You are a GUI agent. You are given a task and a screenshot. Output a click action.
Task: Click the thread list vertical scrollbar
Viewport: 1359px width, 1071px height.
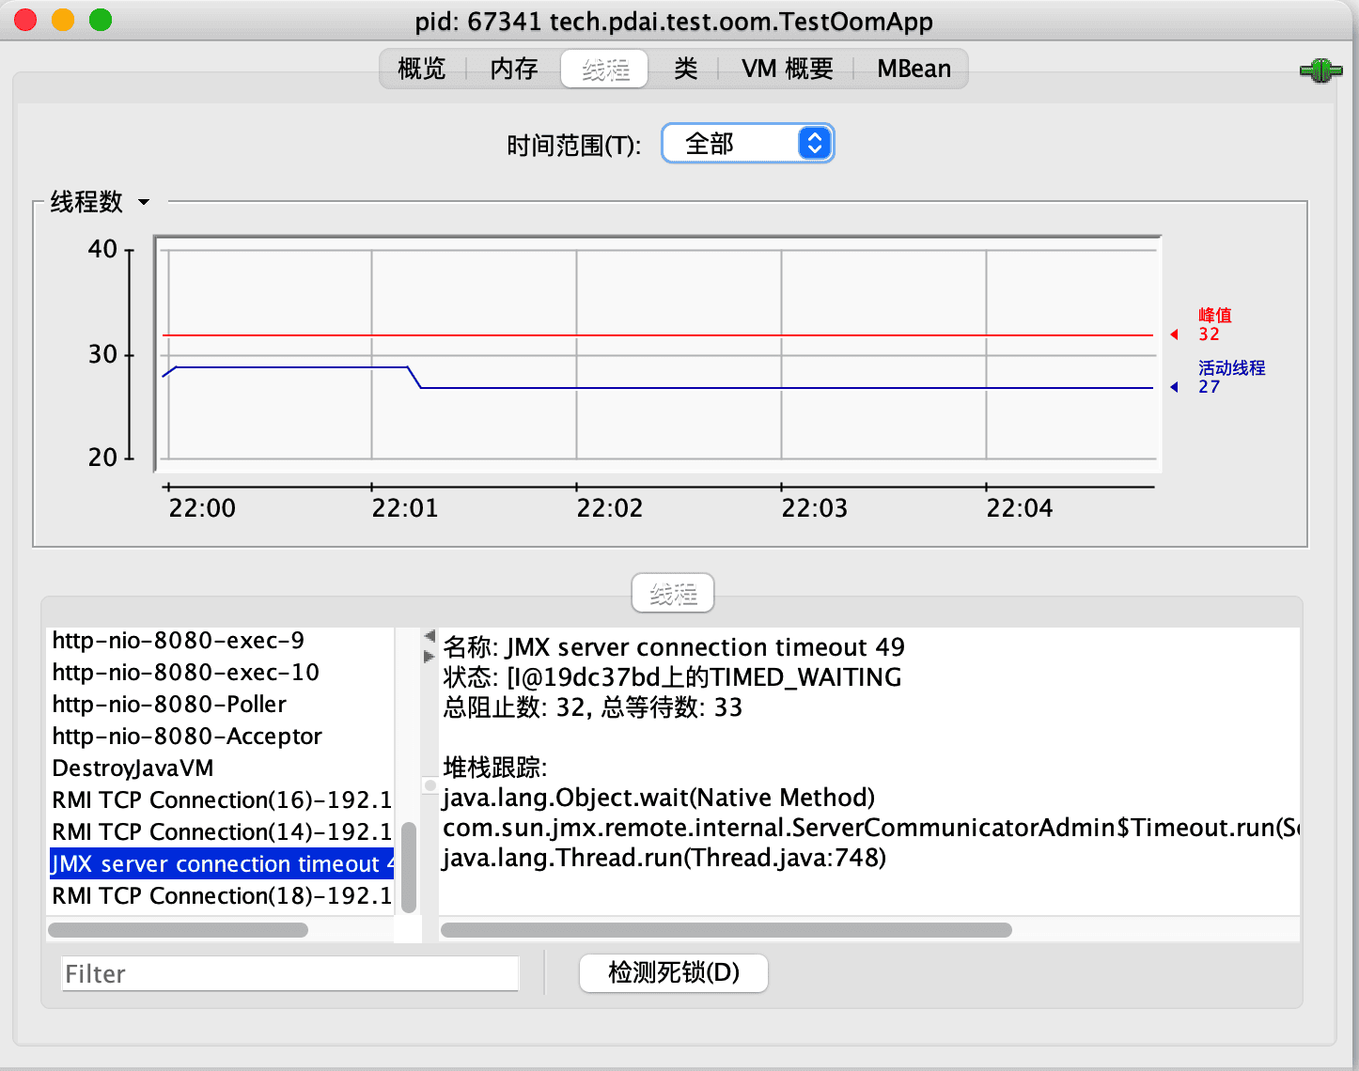pyautogui.click(x=409, y=867)
